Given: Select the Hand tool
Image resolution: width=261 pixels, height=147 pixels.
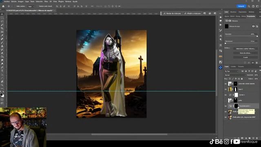Looking at the screenshot, I should (2, 81).
